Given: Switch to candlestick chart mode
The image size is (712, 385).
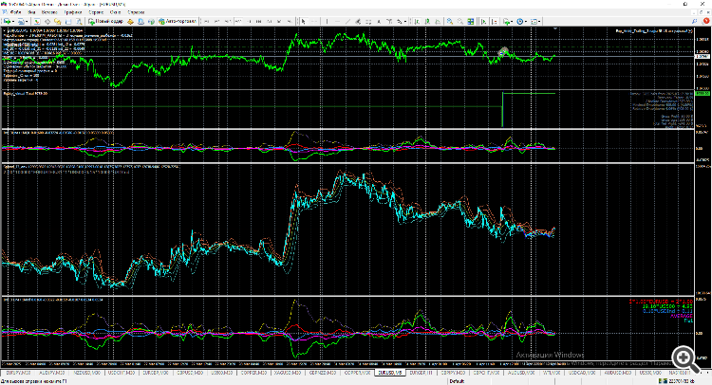Looking at the screenshot, I should [427, 21].
